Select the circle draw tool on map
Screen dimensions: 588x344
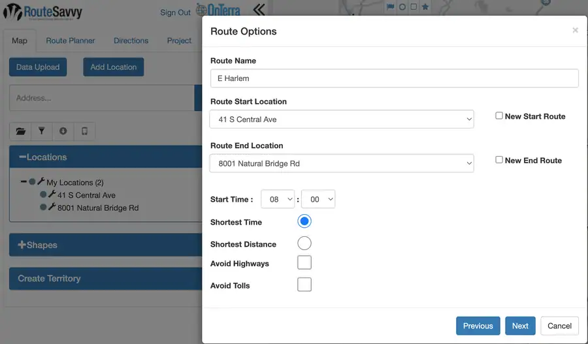point(402,7)
